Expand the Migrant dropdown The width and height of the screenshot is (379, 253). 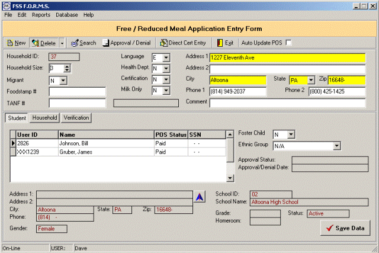(x=63, y=81)
